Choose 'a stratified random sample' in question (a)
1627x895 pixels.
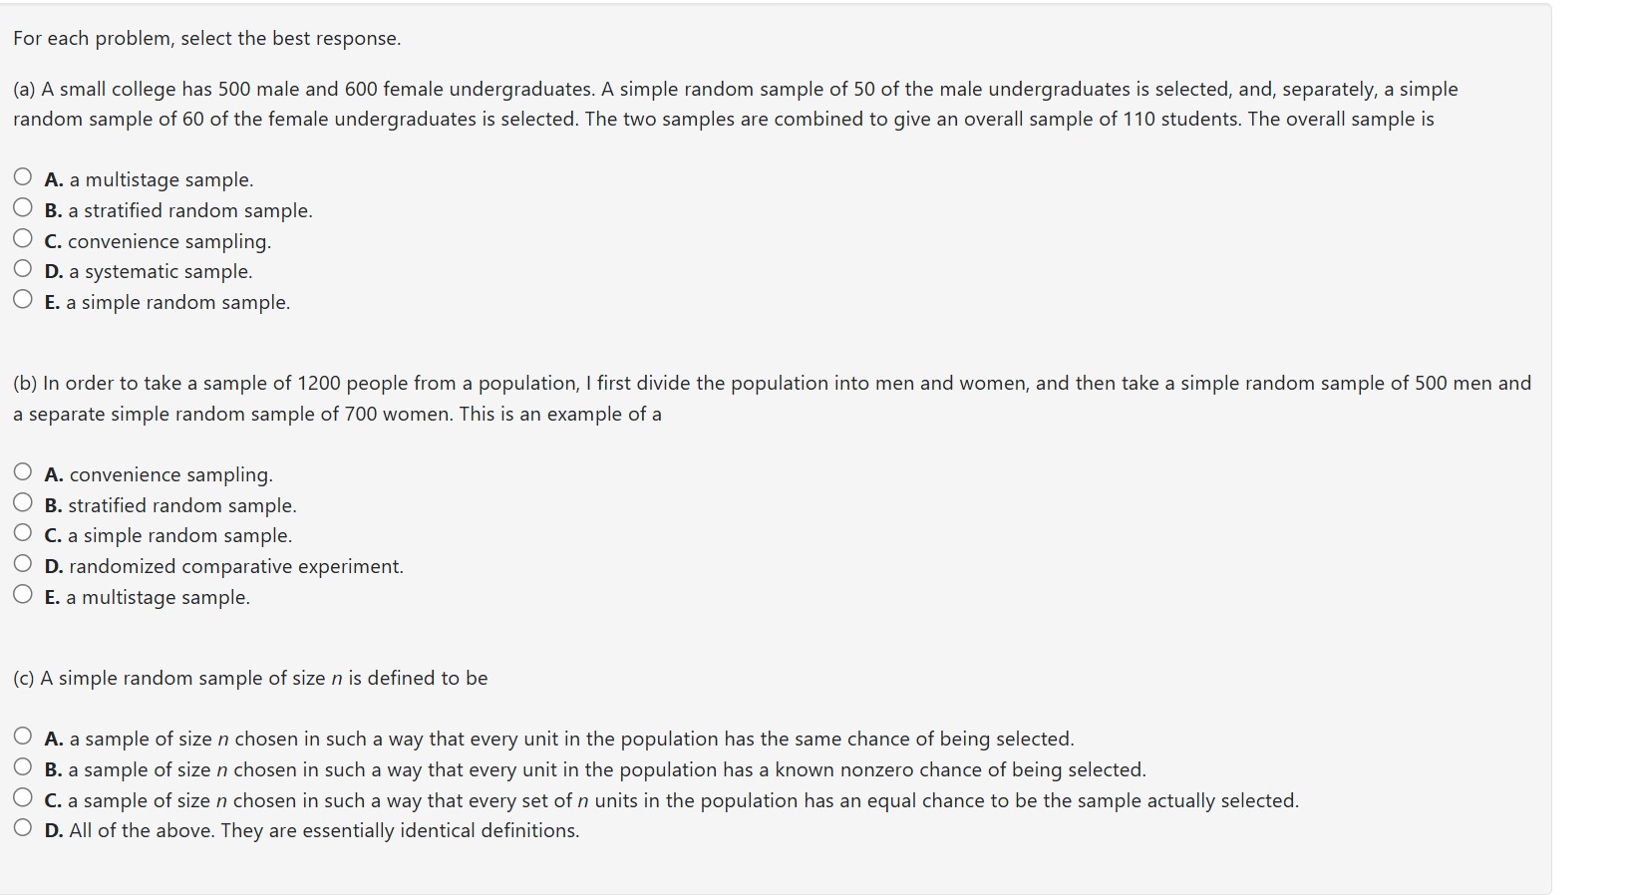[x=23, y=208]
